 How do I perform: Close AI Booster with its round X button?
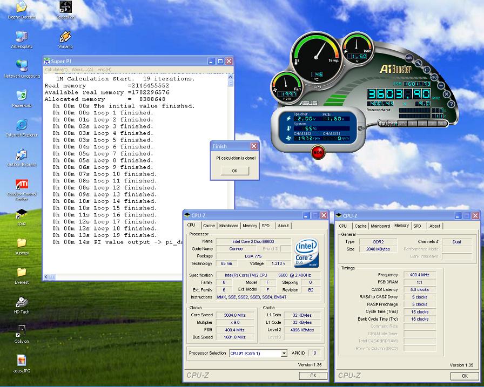[x=447, y=94]
